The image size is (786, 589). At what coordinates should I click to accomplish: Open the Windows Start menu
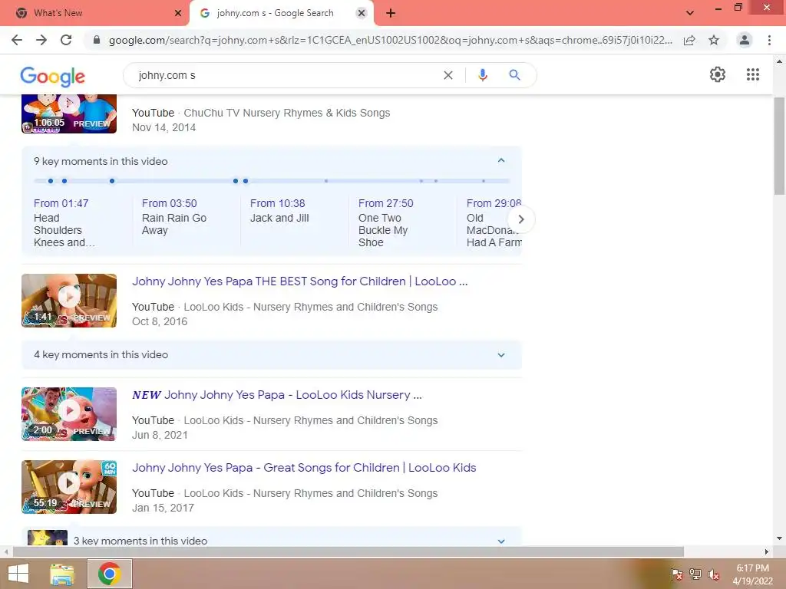(x=18, y=574)
